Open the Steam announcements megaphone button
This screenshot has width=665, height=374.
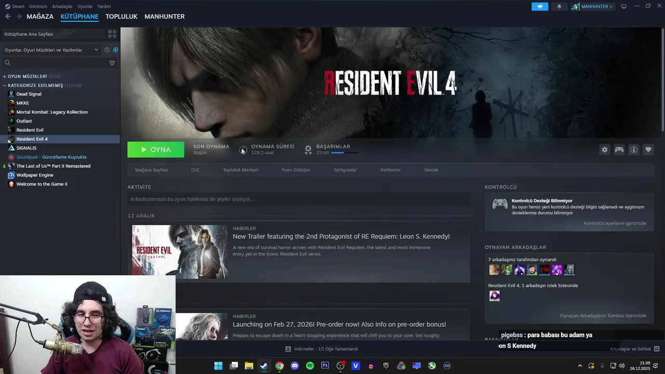point(540,6)
